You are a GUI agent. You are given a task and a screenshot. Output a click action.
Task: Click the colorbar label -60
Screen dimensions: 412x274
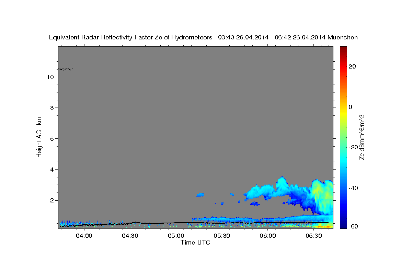click(354, 226)
